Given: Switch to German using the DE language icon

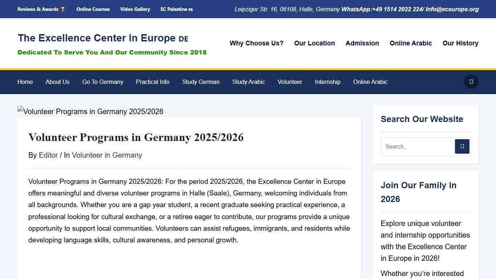Looking at the screenshot, I should [183, 39].
